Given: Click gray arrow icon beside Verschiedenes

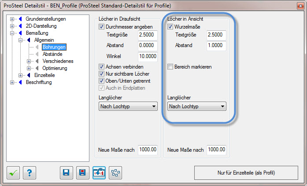Looking at the screenshot, I should click(x=37, y=61).
